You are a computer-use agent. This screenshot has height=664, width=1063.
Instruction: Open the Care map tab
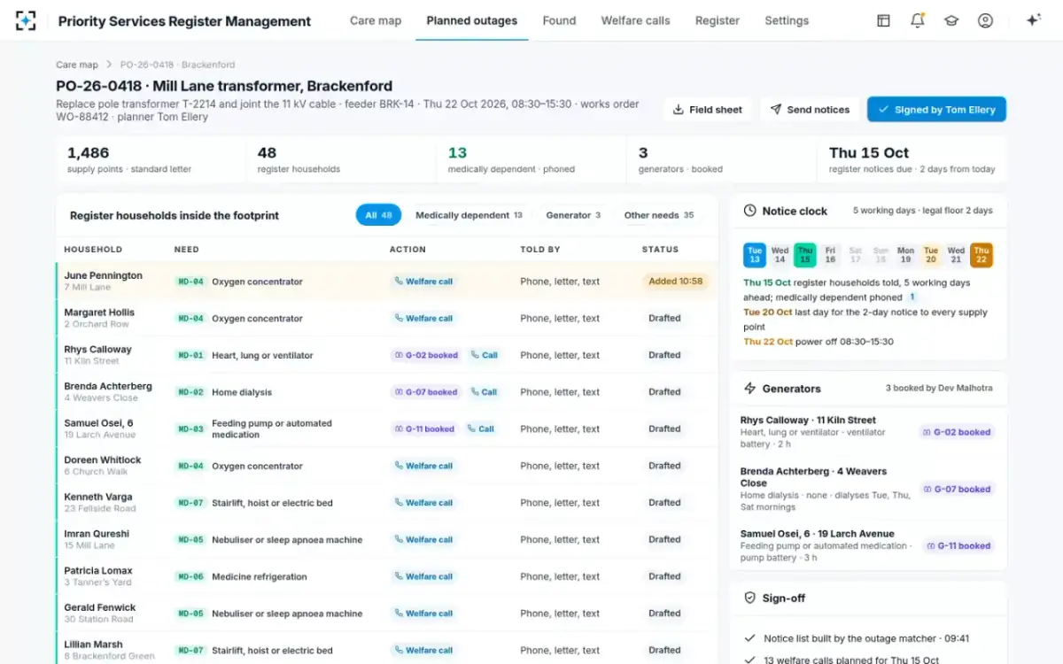pyautogui.click(x=376, y=20)
